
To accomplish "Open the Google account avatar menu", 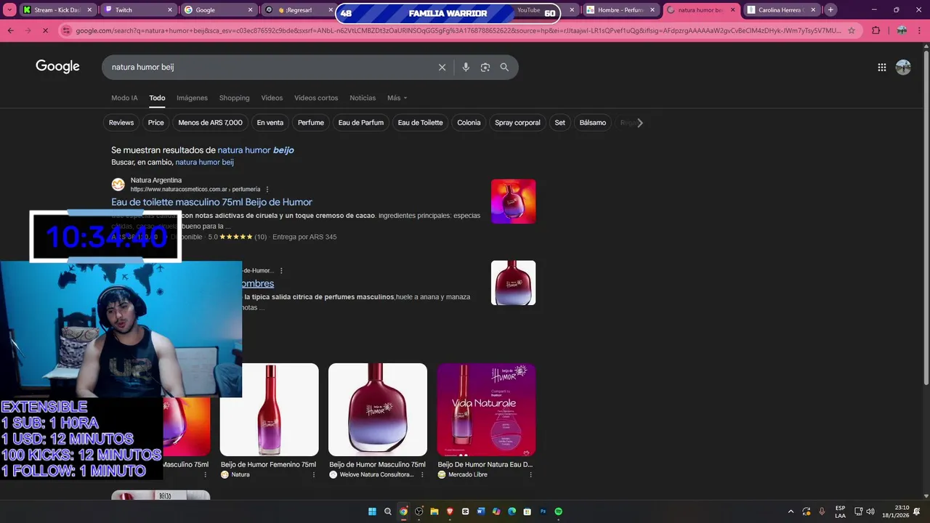I will coord(903,67).
